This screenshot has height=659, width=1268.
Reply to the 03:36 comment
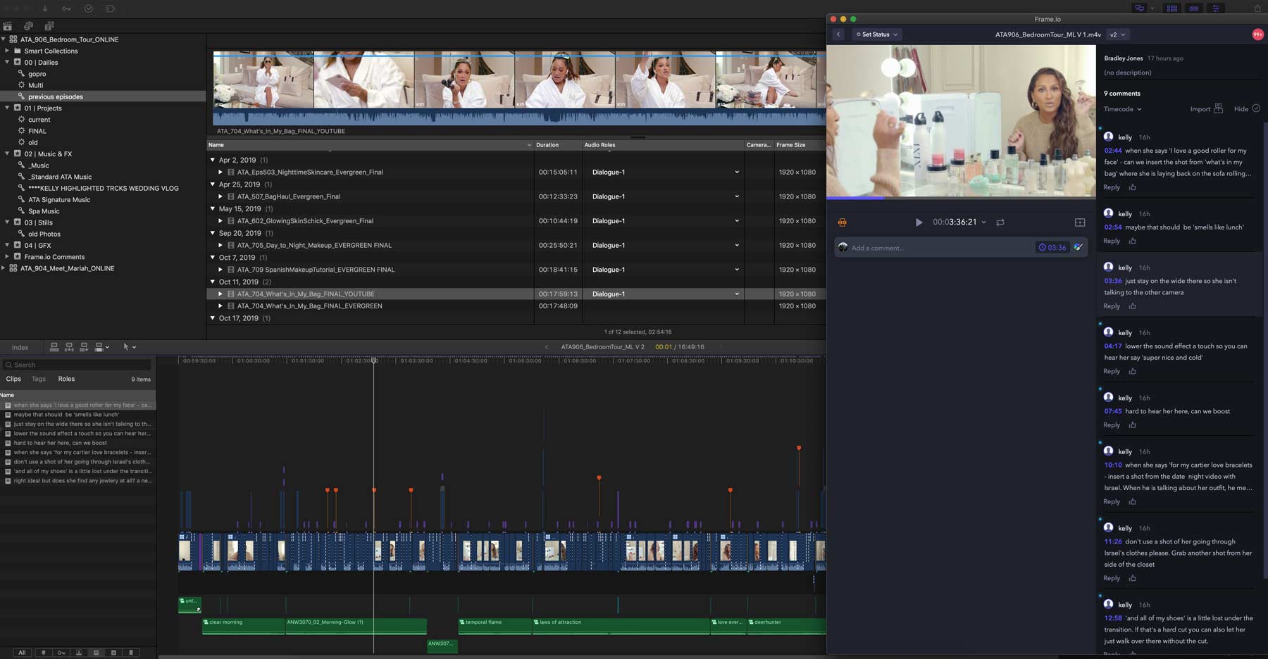coord(1112,306)
